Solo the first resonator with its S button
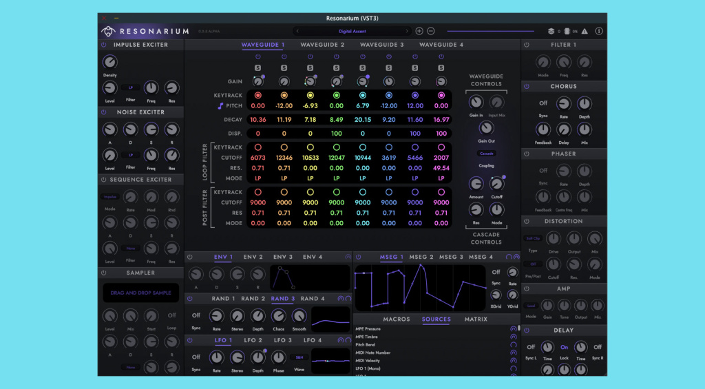Viewport: 705px width, 389px height. click(x=257, y=68)
